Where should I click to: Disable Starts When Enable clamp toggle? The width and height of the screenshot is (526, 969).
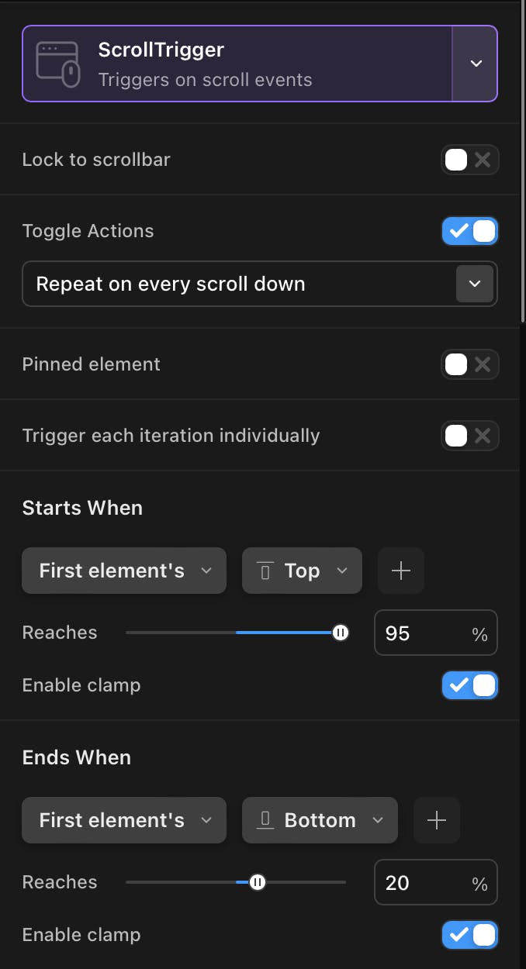[469, 685]
